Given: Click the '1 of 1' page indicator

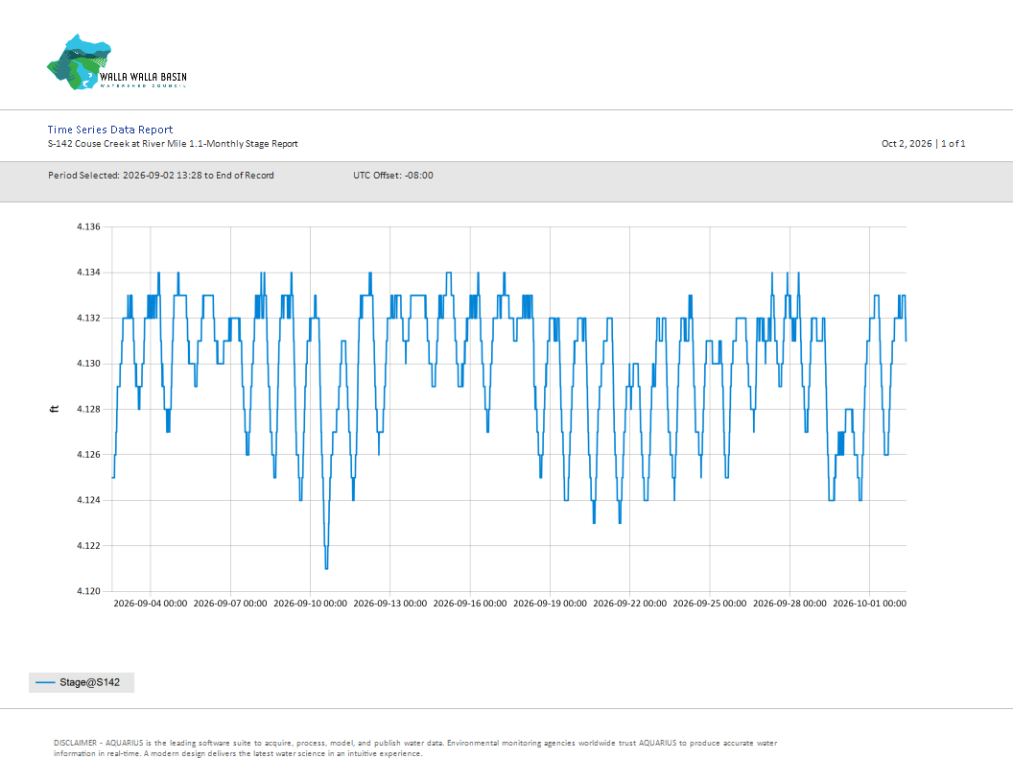Looking at the screenshot, I should pos(953,144).
